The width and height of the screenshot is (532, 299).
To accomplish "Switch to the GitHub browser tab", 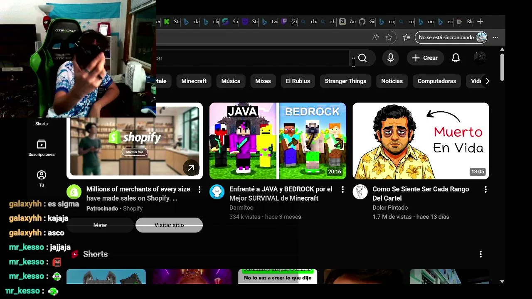I will tap(367, 22).
